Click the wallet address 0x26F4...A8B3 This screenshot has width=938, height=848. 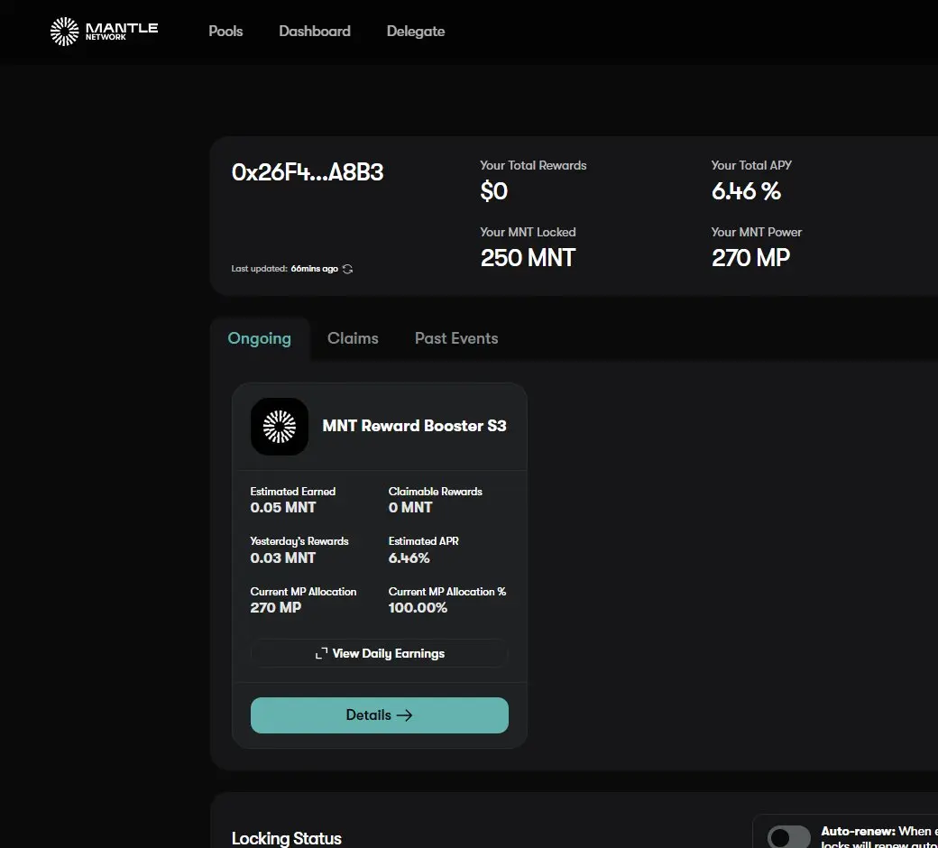(308, 172)
